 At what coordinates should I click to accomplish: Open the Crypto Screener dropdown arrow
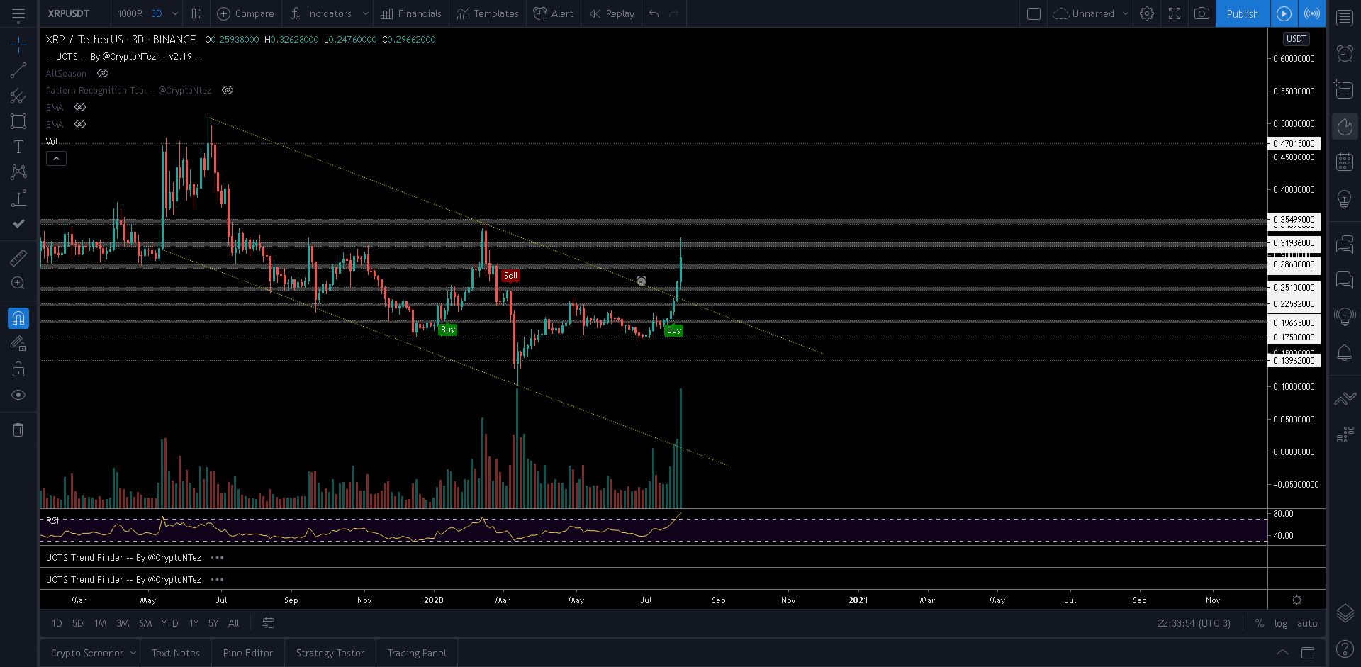[x=134, y=652]
